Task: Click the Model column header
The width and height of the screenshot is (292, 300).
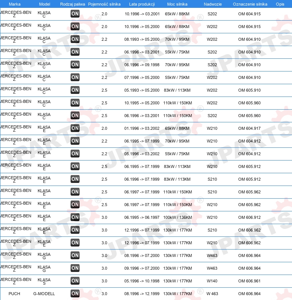Action: pos(44,4)
